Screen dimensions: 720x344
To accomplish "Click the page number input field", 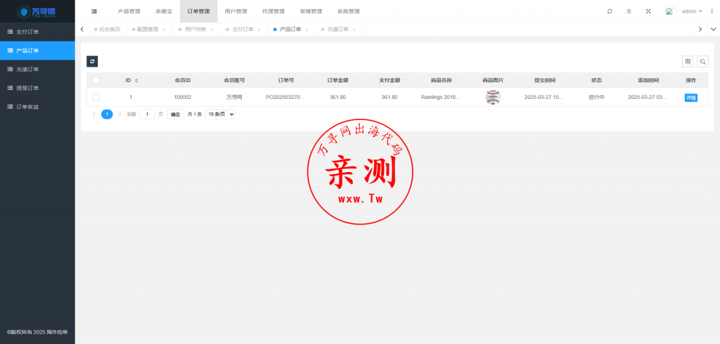I will point(148,114).
